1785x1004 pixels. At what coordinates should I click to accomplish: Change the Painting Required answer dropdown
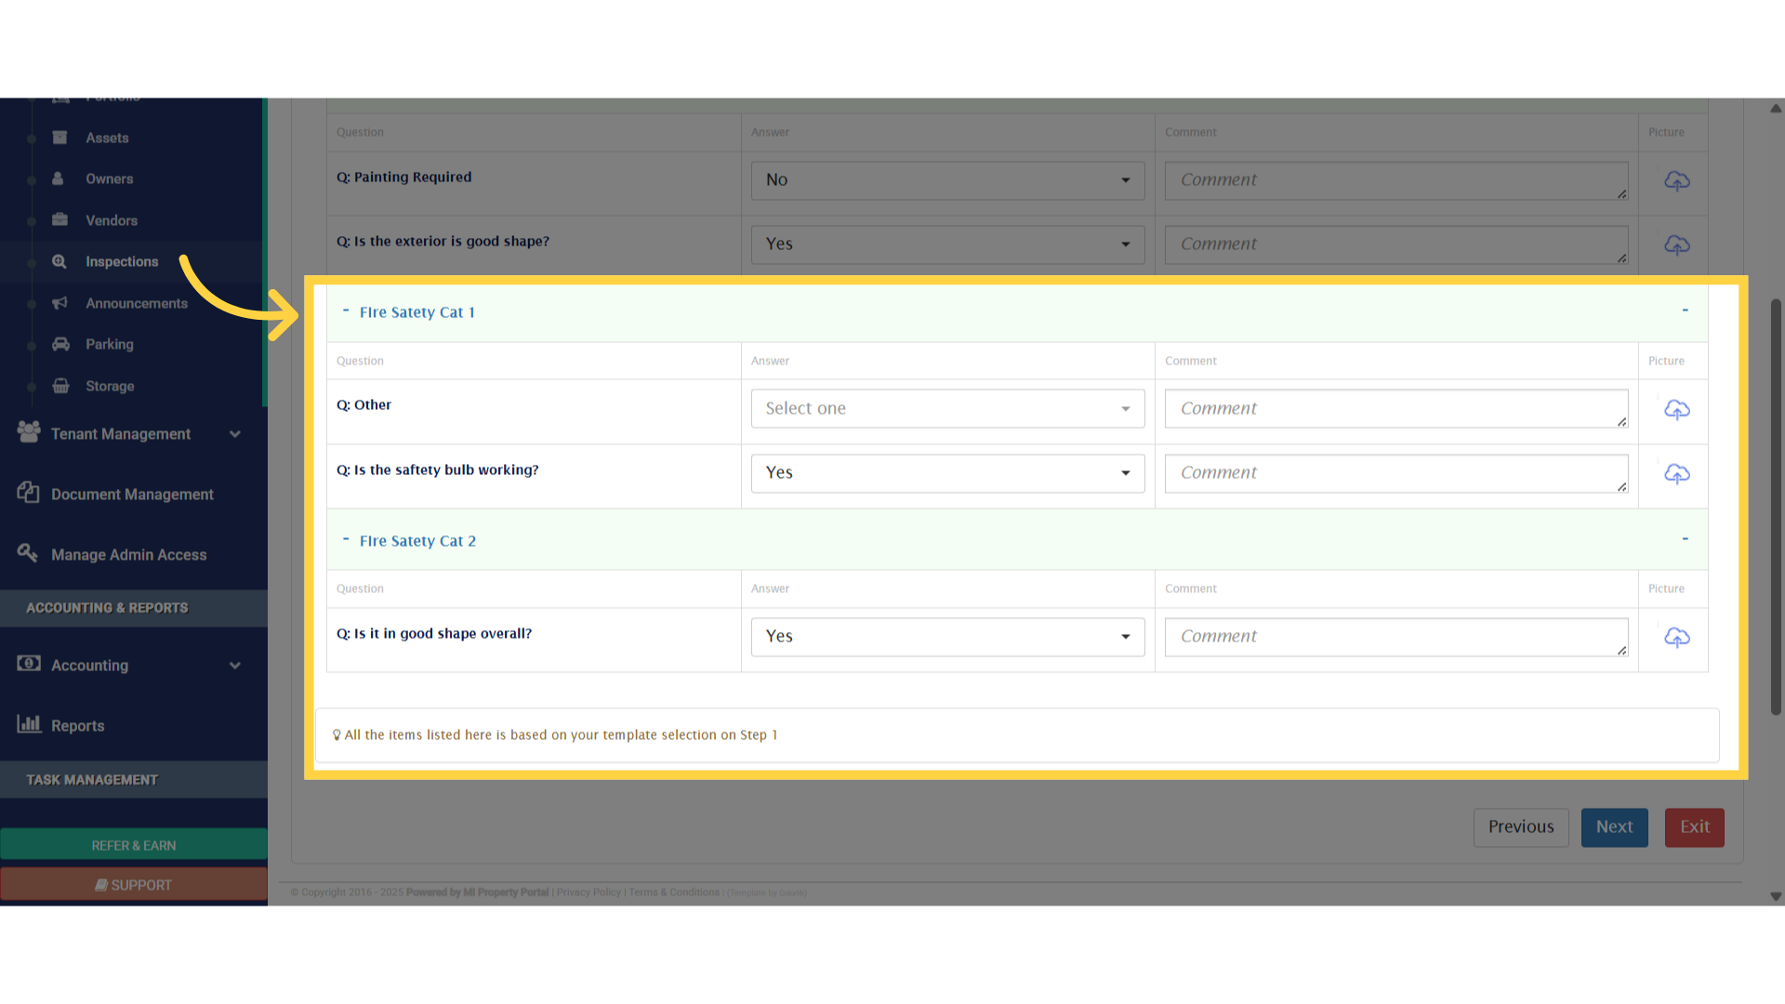947,179
